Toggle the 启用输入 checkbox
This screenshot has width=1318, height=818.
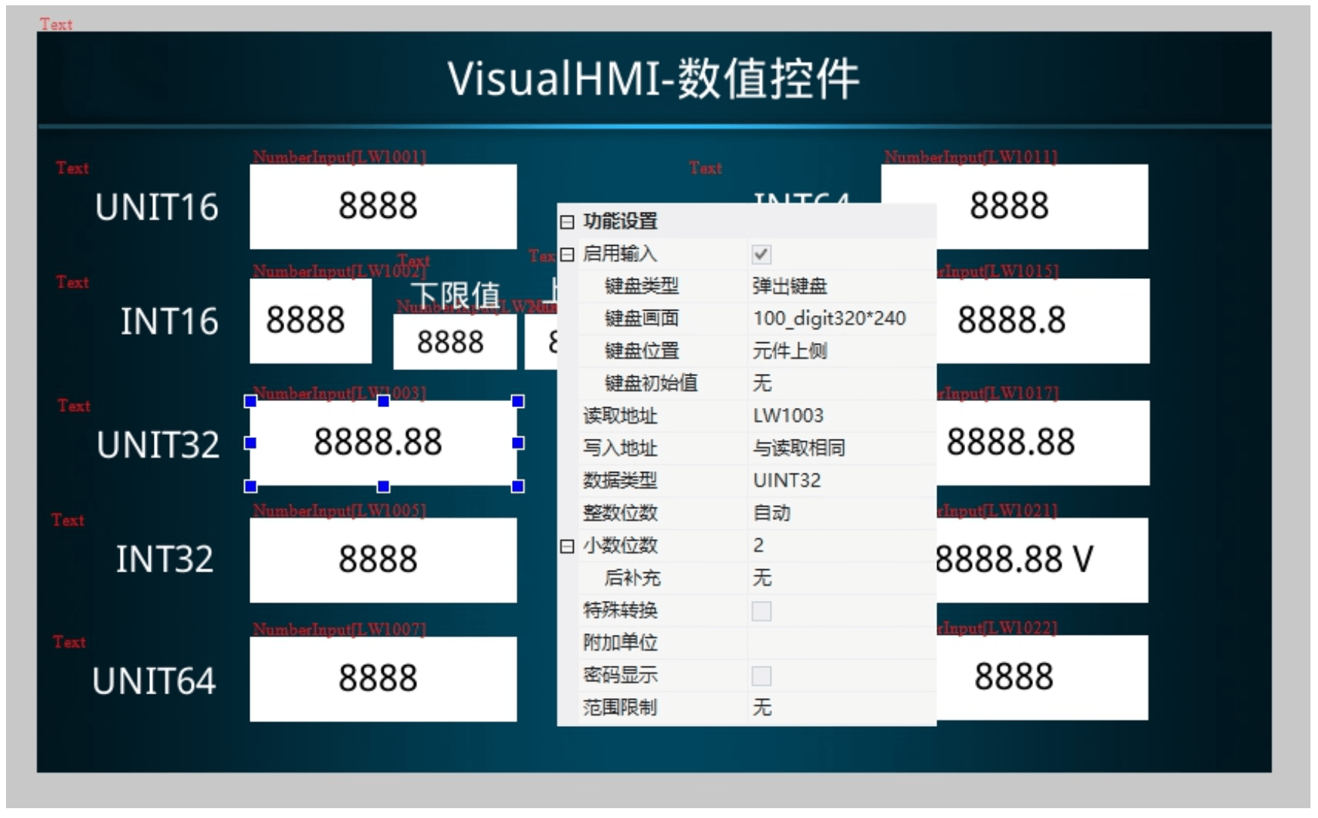click(761, 254)
